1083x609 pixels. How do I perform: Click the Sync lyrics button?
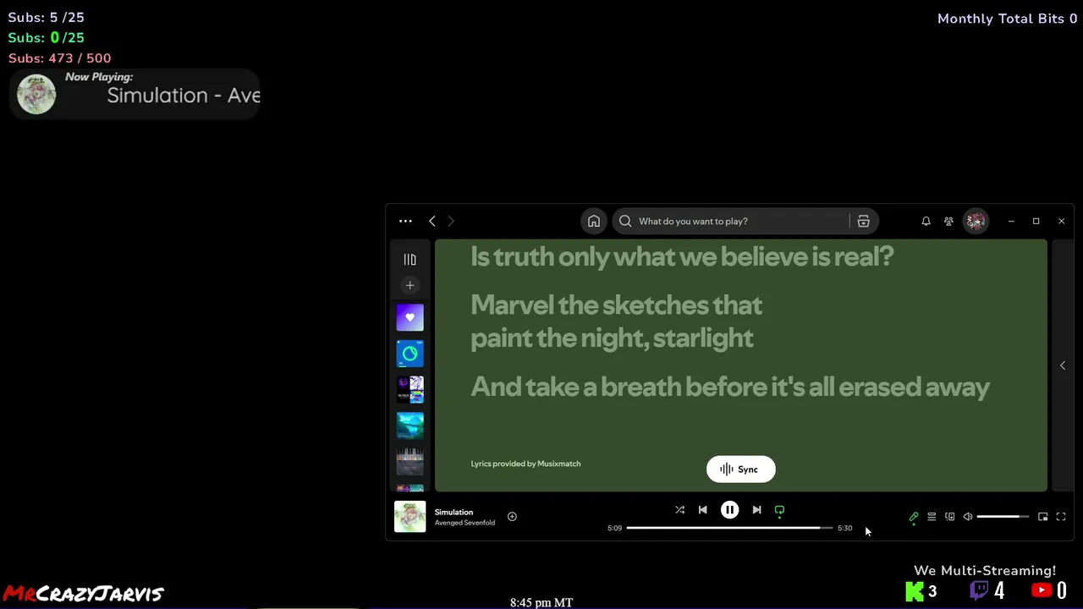pyautogui.click(x=740, y=469)
